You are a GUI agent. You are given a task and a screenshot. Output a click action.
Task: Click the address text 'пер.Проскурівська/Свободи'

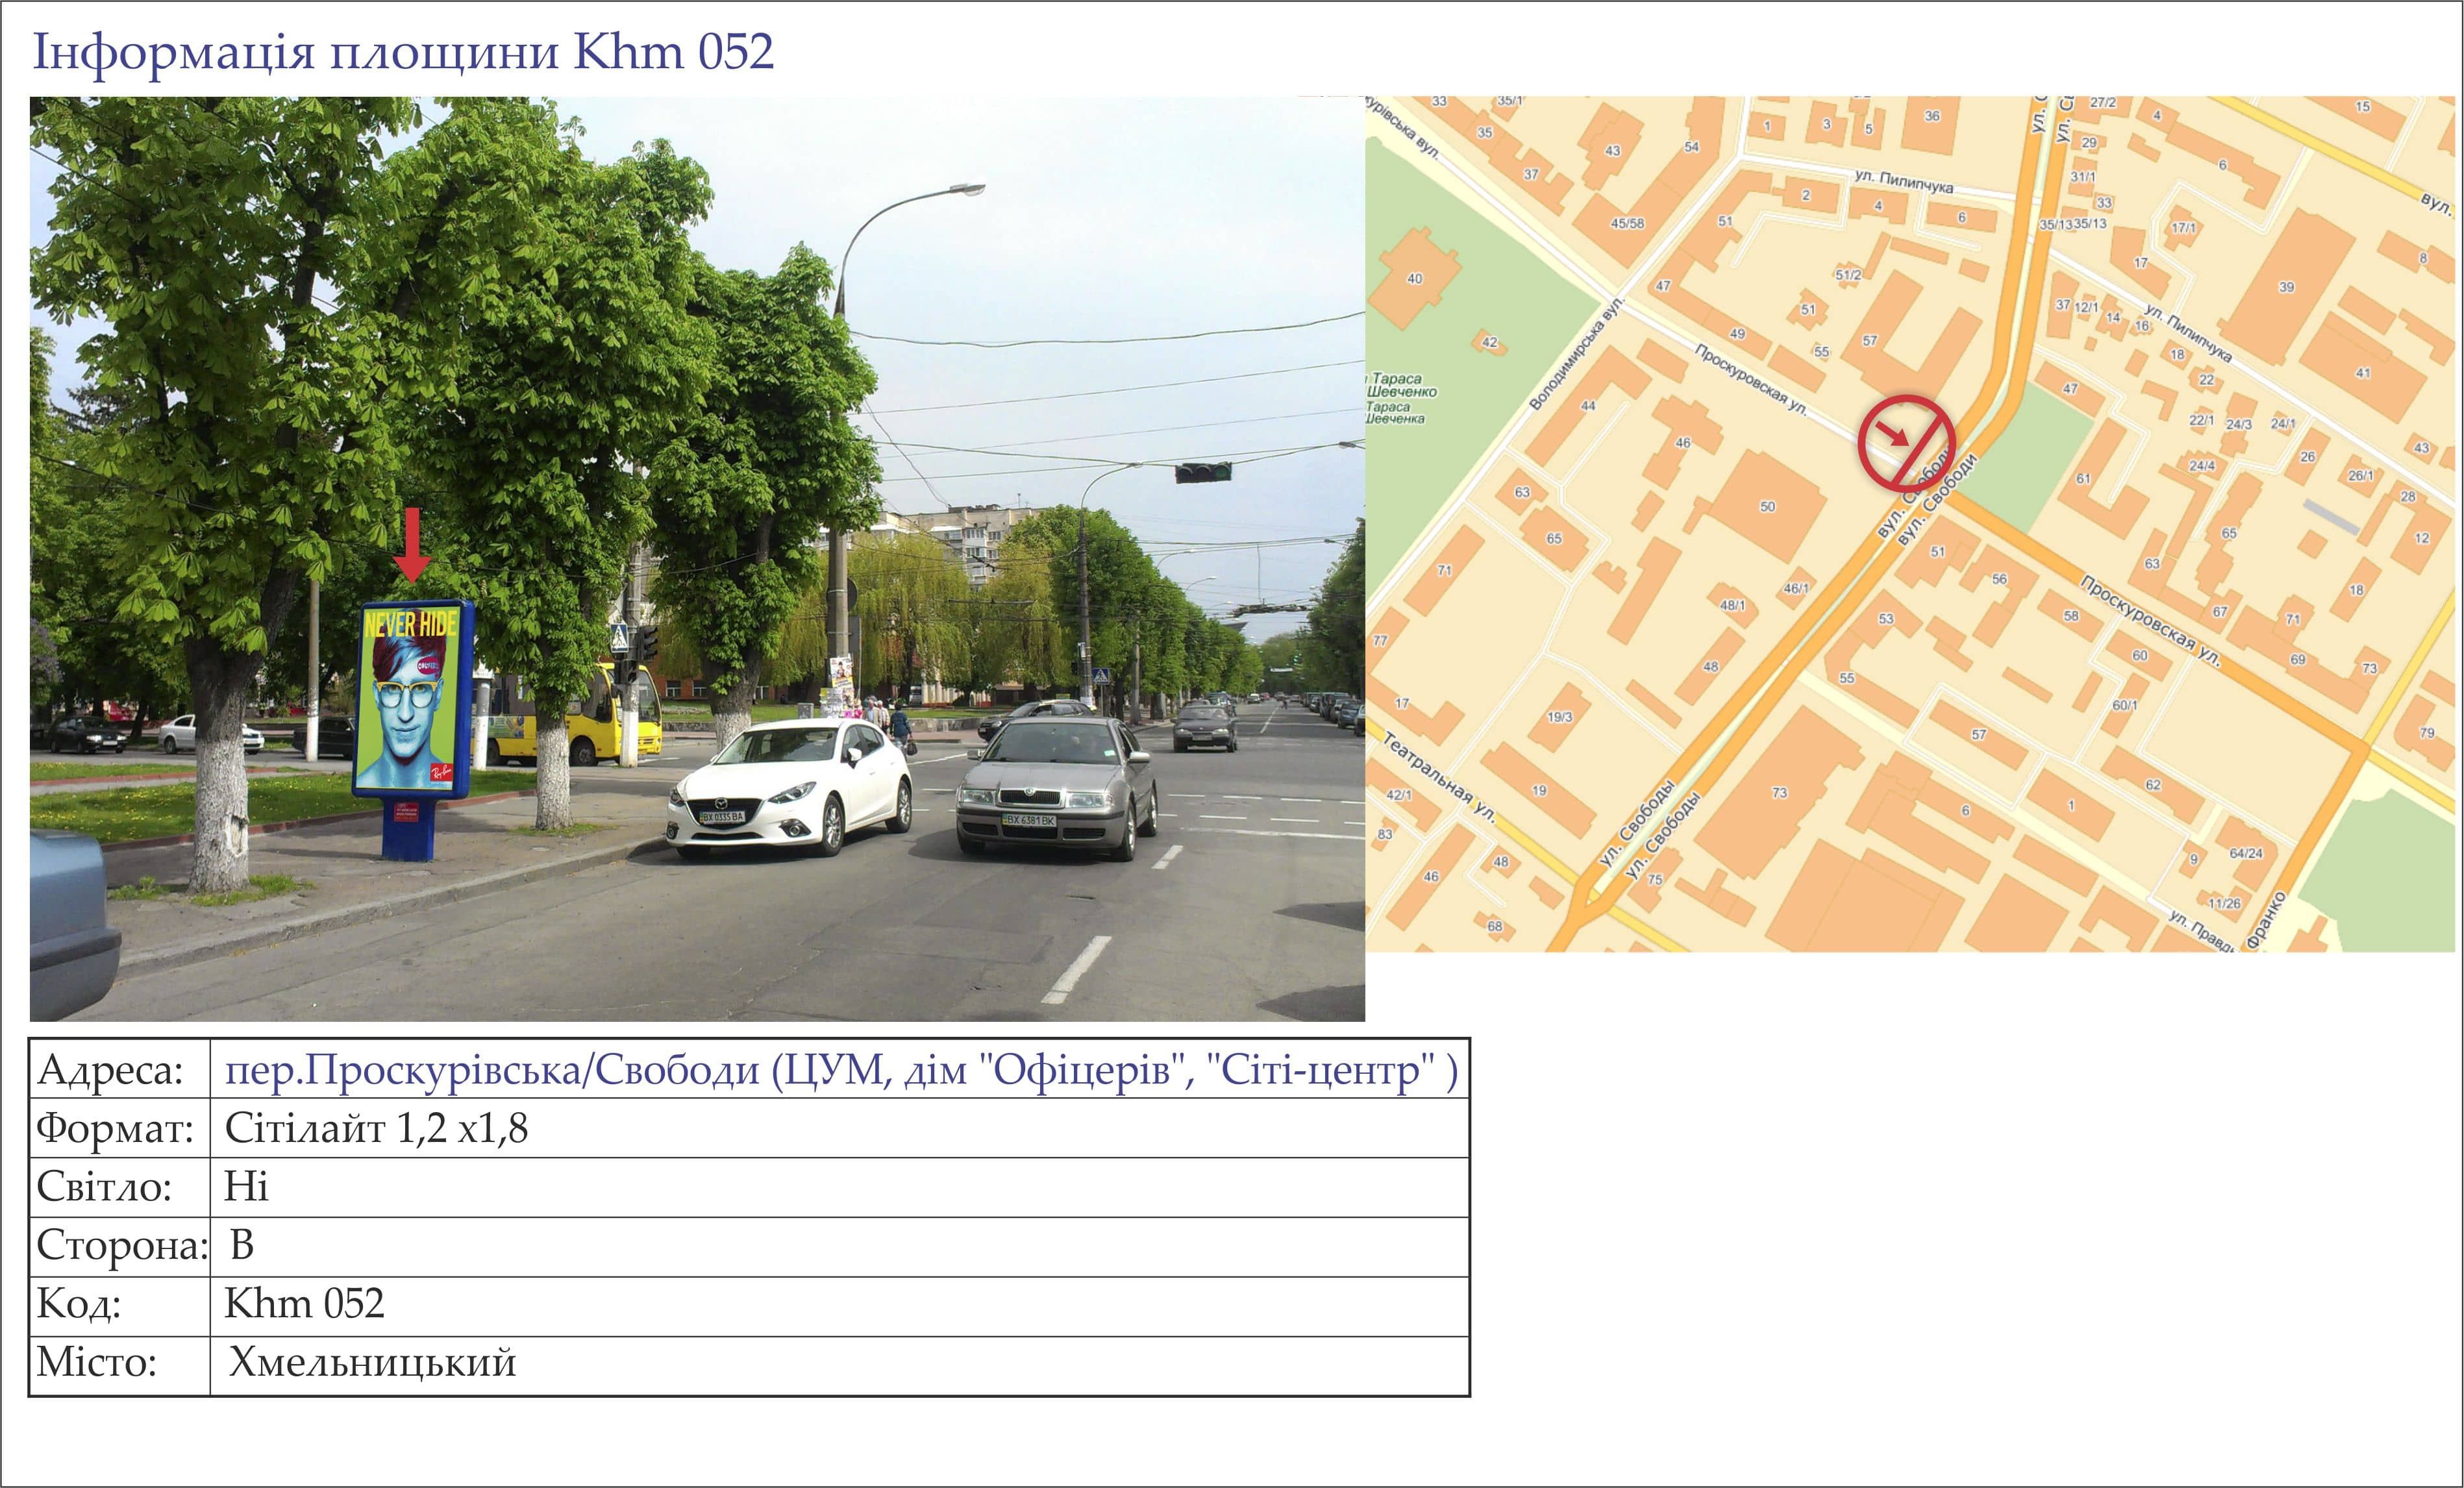(x=492, y=1070)
